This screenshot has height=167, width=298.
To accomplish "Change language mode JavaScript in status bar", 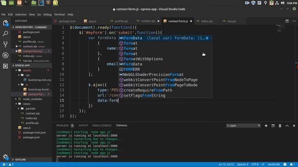I will [x=274, y=164].
